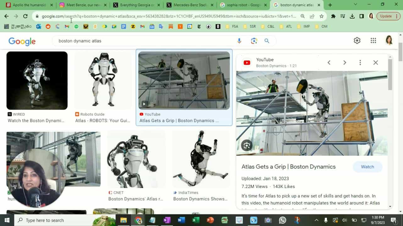The image size is (403, 226).
Task: Open the WIRED Boston Dynamics video thumbnail
Action: coord(37,80)
